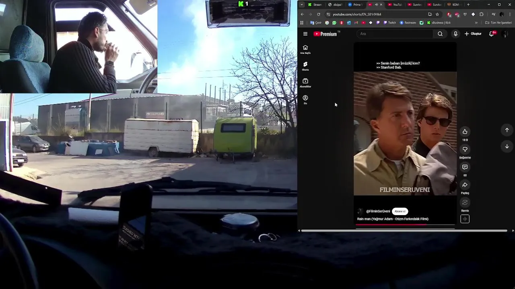Open the sound waveform button under Remix
This screenshot has width=515, height=289.
click(x=465, y=219)
